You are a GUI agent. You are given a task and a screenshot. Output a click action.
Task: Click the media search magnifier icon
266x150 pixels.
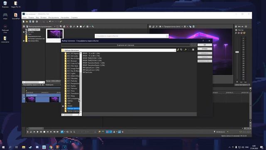[x=93, y=27]
